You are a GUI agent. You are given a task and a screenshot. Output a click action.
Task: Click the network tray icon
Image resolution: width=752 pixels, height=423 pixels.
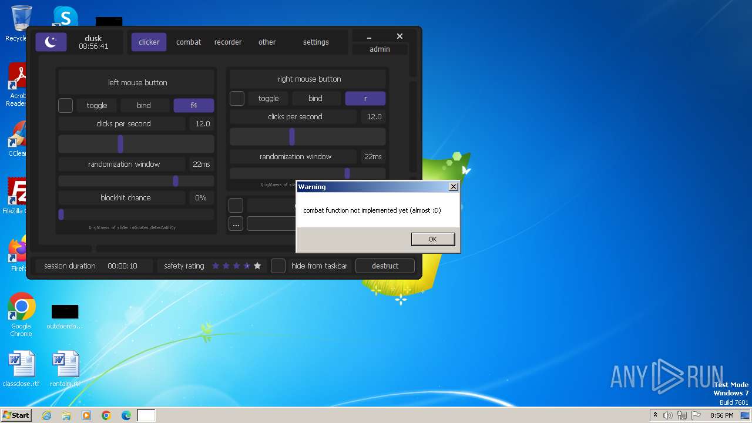click(x=682, y=415)
